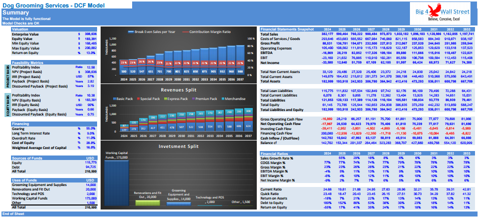
Task: Select the Basic Pack legend marker
Action: (x=115, y=99)
